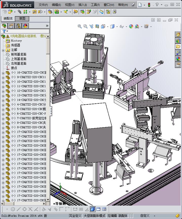This screenshot has height=219, width=182.
Task: Toggle the highlighted 3D cube view button
Action: 93,209
